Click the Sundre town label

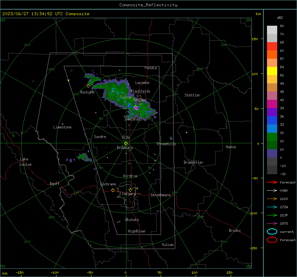(100, 137)
